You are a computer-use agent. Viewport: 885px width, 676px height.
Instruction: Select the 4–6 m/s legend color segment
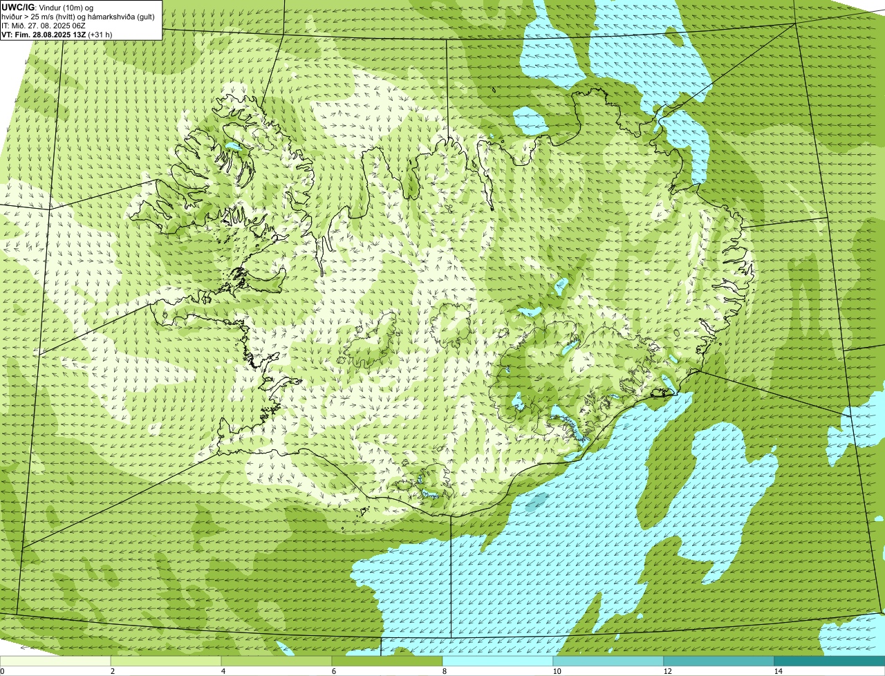277,661
